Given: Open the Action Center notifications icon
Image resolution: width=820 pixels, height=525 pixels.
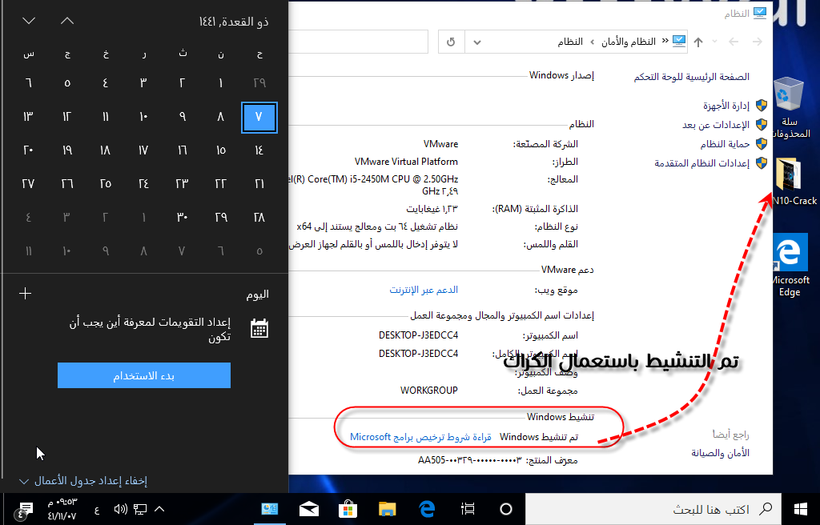Looking at the screenshot, I should click(x=24, y=511).
